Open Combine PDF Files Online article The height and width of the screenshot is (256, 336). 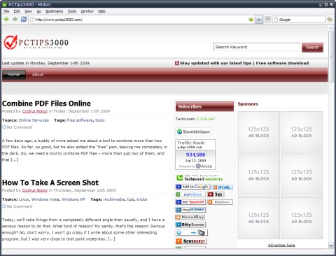click(46, 104)
